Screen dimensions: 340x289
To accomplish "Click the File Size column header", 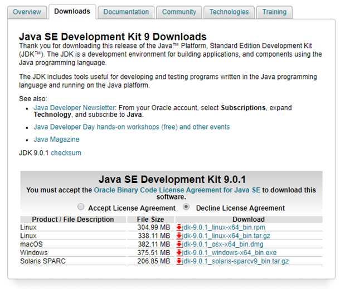I will (x=150, y=220).
